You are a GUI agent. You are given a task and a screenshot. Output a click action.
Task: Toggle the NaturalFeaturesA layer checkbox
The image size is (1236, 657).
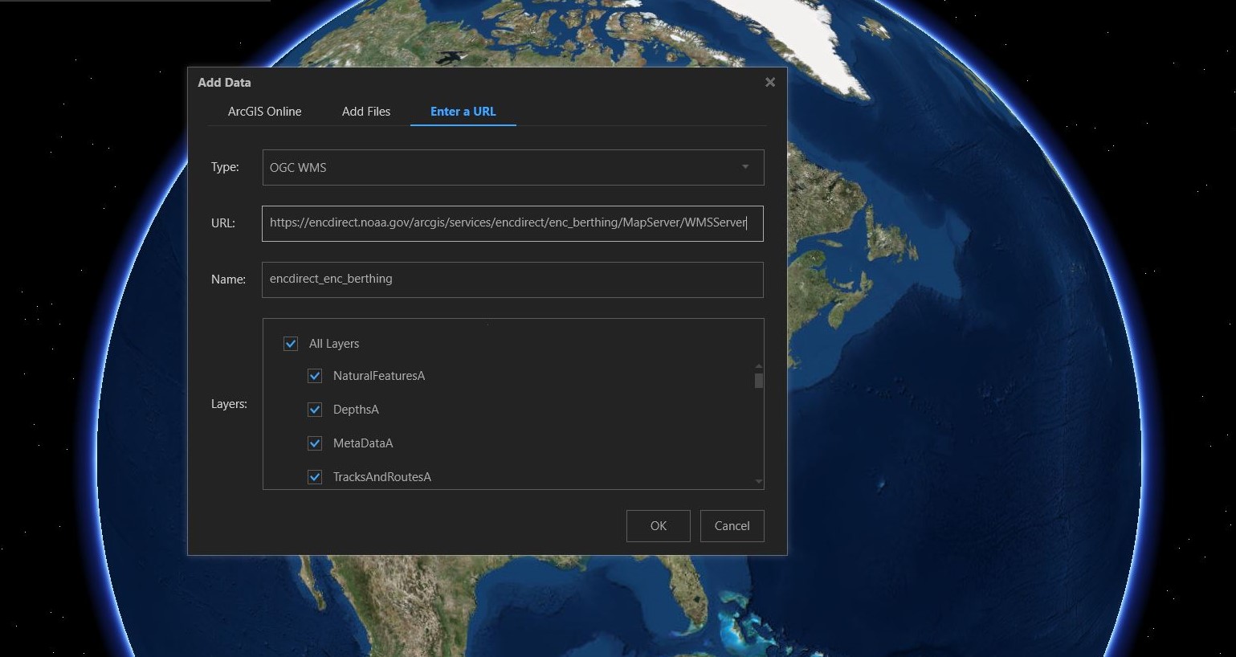point(315,376)
